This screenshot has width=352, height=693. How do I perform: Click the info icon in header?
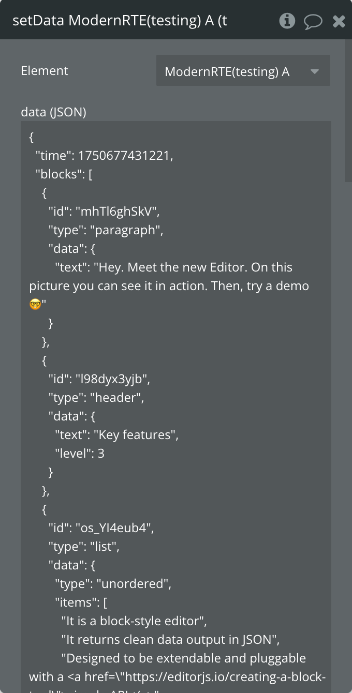coord(287,21)
